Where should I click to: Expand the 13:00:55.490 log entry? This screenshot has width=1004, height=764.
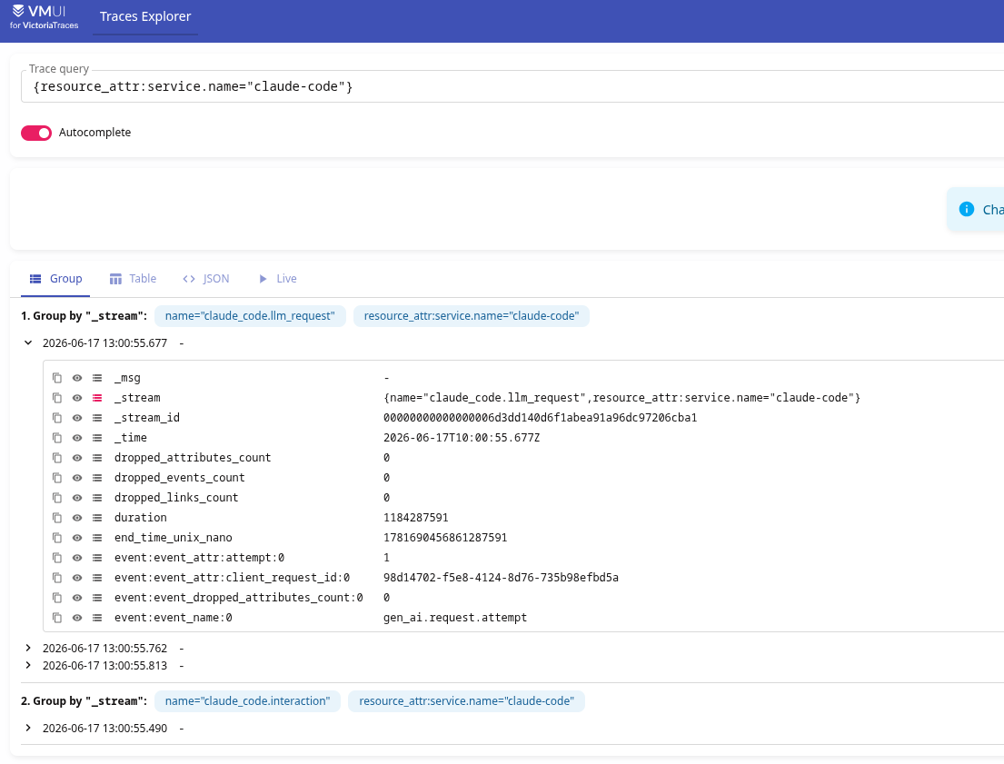point(28,729)
